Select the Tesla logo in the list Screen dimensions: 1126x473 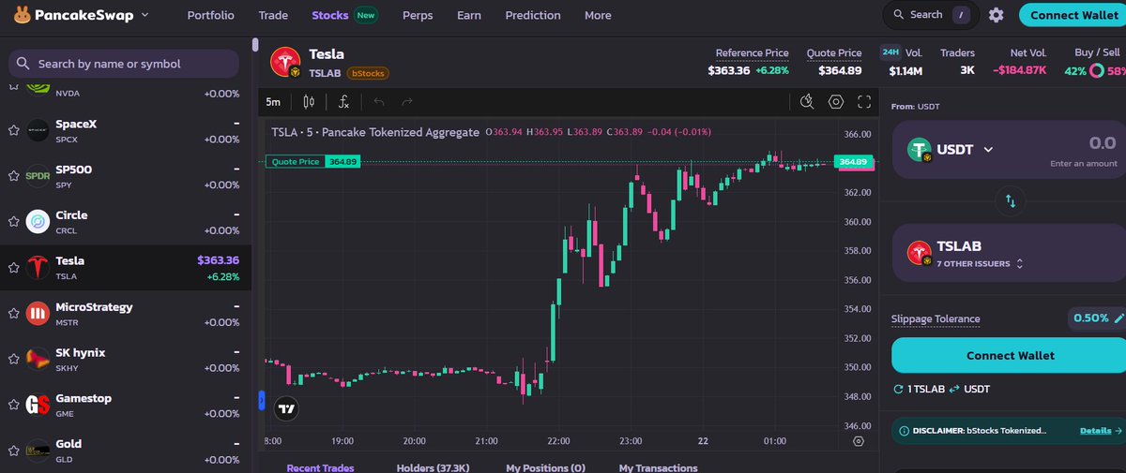click(x=38, y=268)
